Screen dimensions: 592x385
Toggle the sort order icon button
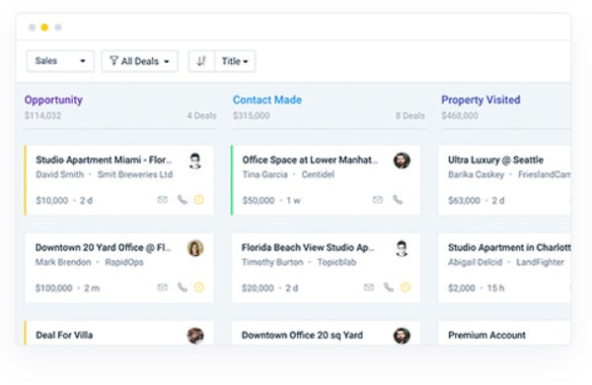click(201, 61)
